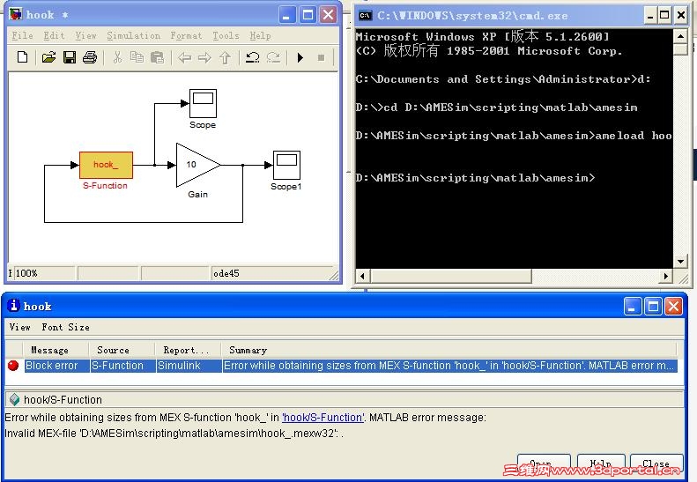Open the File menu in Simulink
Viewport: 697px width, 482px height.
click(x=22, y=35)
